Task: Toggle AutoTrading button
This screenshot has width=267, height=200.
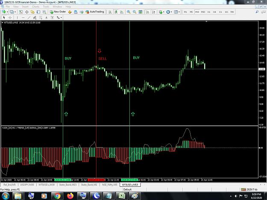Action: pos(95,12)
